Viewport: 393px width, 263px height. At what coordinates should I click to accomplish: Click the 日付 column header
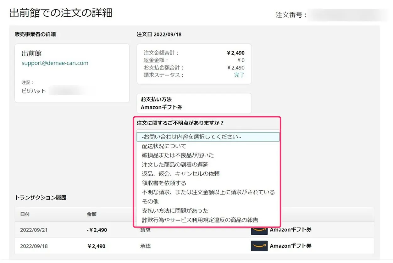(25, 214)
